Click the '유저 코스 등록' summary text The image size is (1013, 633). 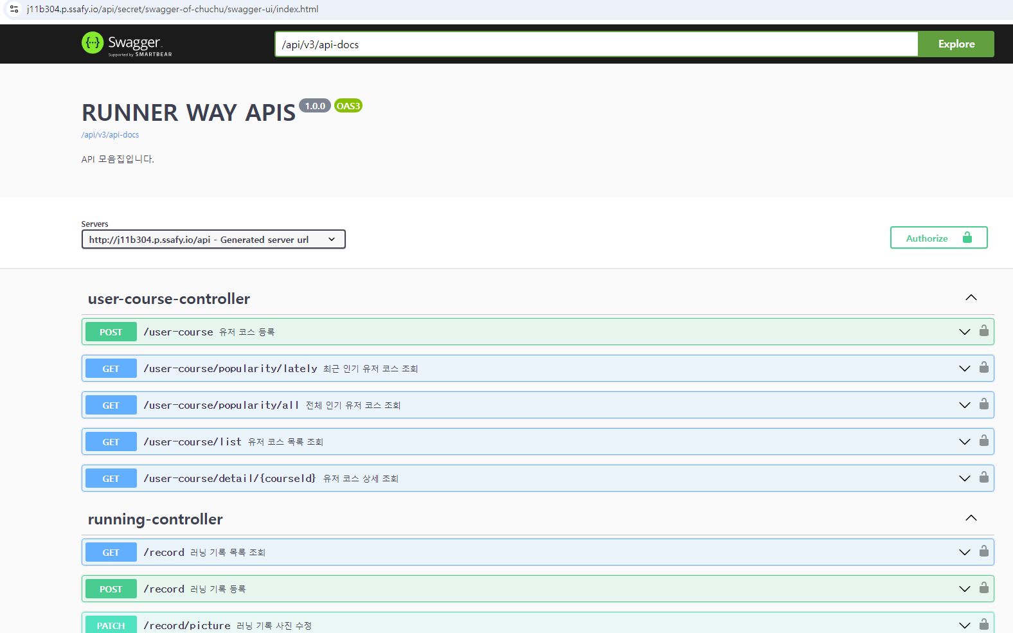point(247,332)
